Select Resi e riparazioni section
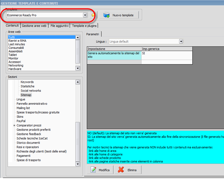Screen dimensions: 224x185 point(27,147)
